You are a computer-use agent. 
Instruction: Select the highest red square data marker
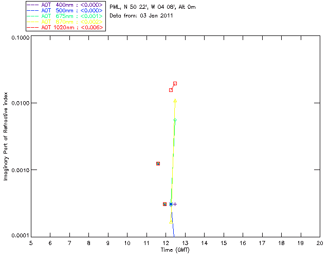[175, 84]
